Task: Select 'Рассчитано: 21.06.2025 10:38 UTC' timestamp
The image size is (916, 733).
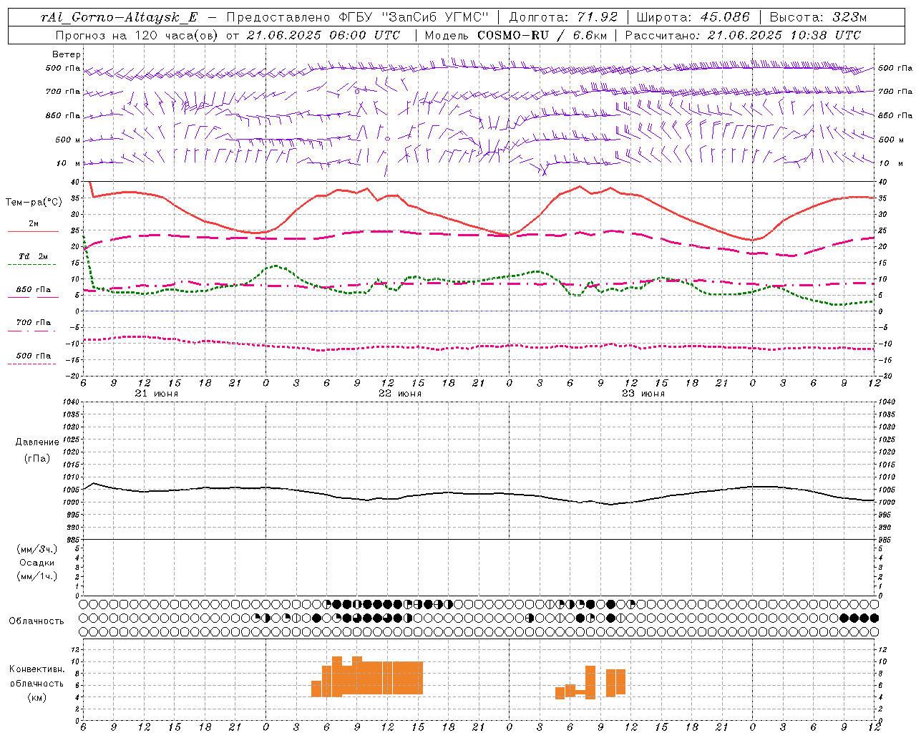Action: click(743, 35)
